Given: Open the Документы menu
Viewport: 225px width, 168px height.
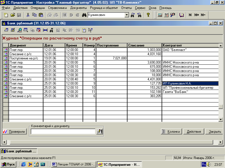Looking at the screenshot, I should pyautogui.click(x=78, y=8).
